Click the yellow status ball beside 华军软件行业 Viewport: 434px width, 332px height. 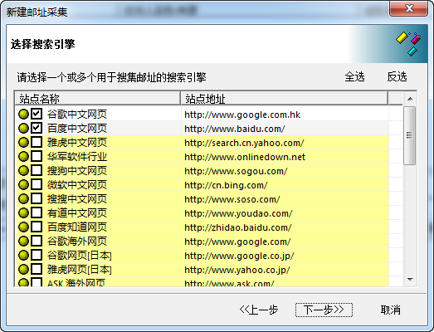coord(23,156)
